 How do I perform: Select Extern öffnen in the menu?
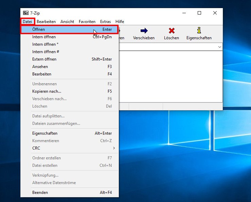pyautogui.click(x=44, y=59)
